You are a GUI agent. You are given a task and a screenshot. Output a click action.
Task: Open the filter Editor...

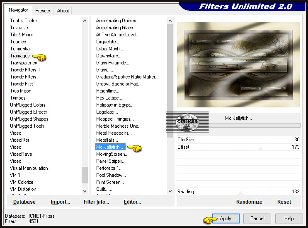pyautogui.click(x=132, y=202)
